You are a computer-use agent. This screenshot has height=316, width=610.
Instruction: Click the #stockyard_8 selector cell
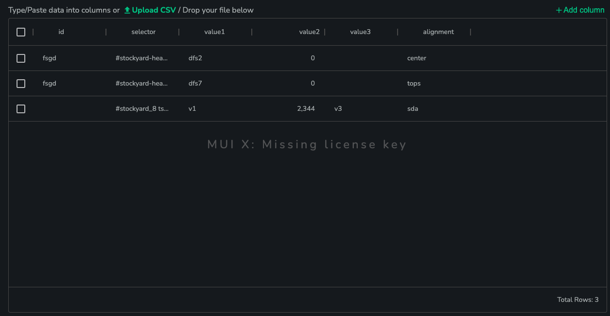(142, 109)
